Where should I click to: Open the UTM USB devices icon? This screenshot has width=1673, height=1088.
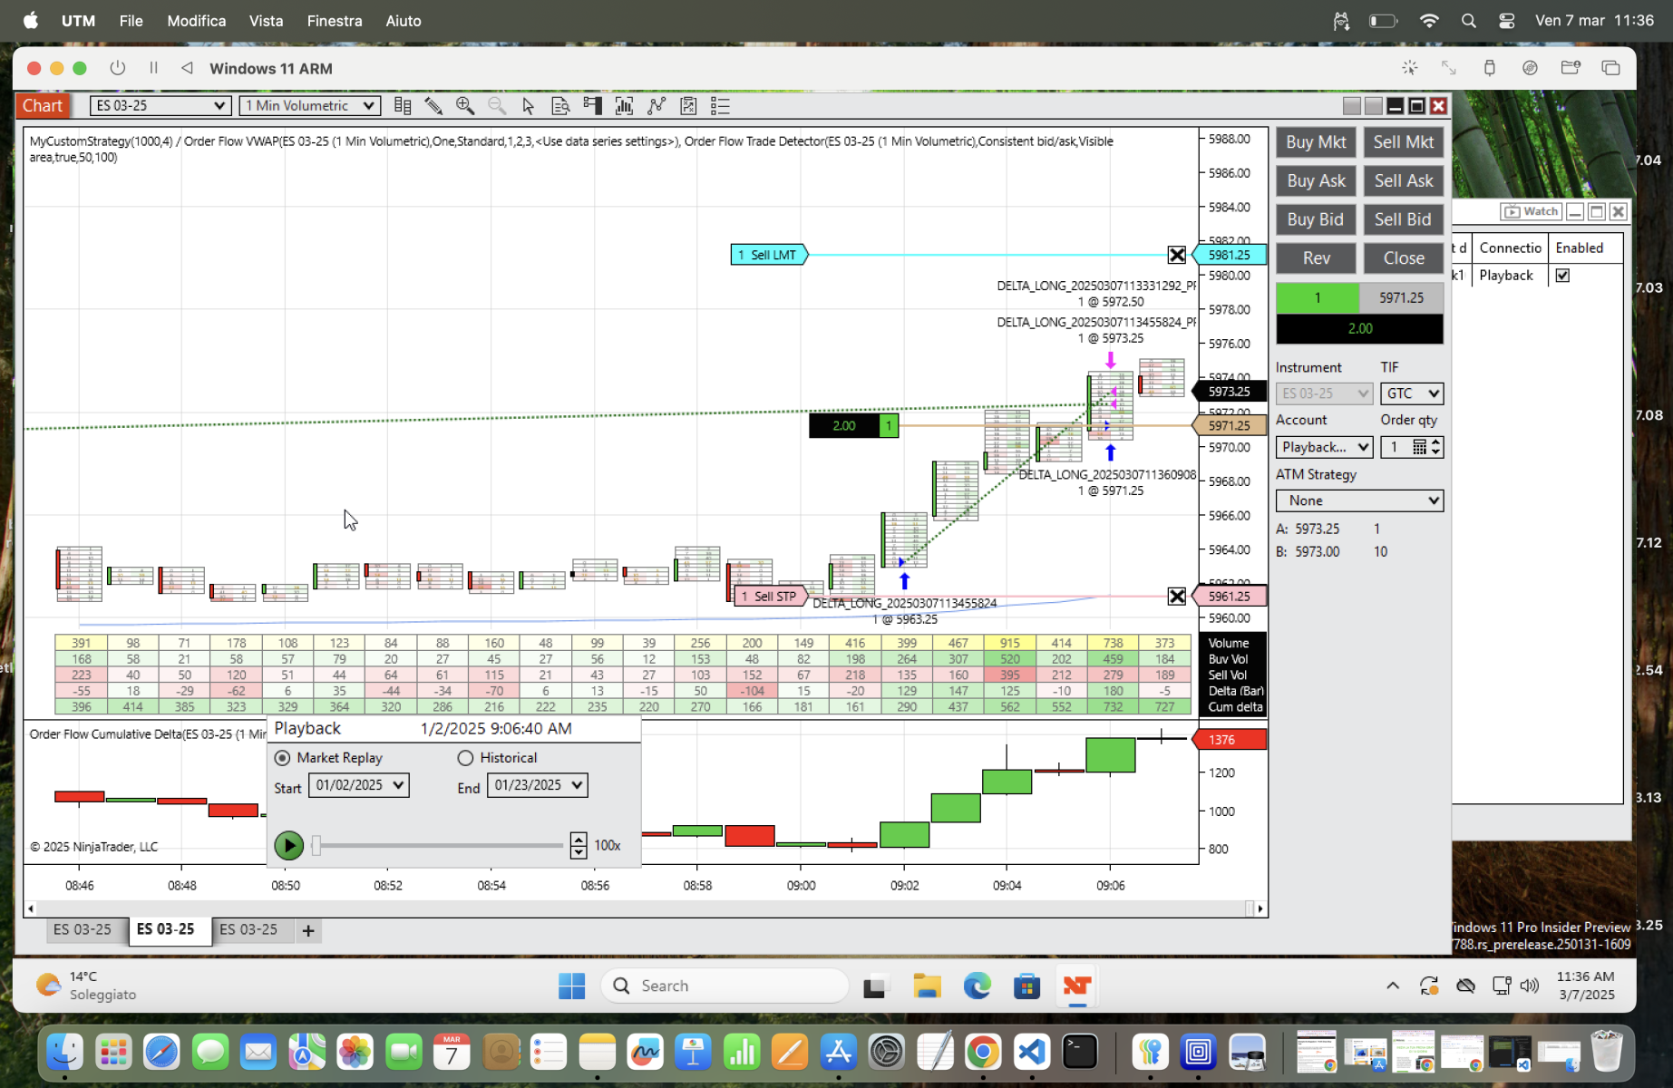1489,68
